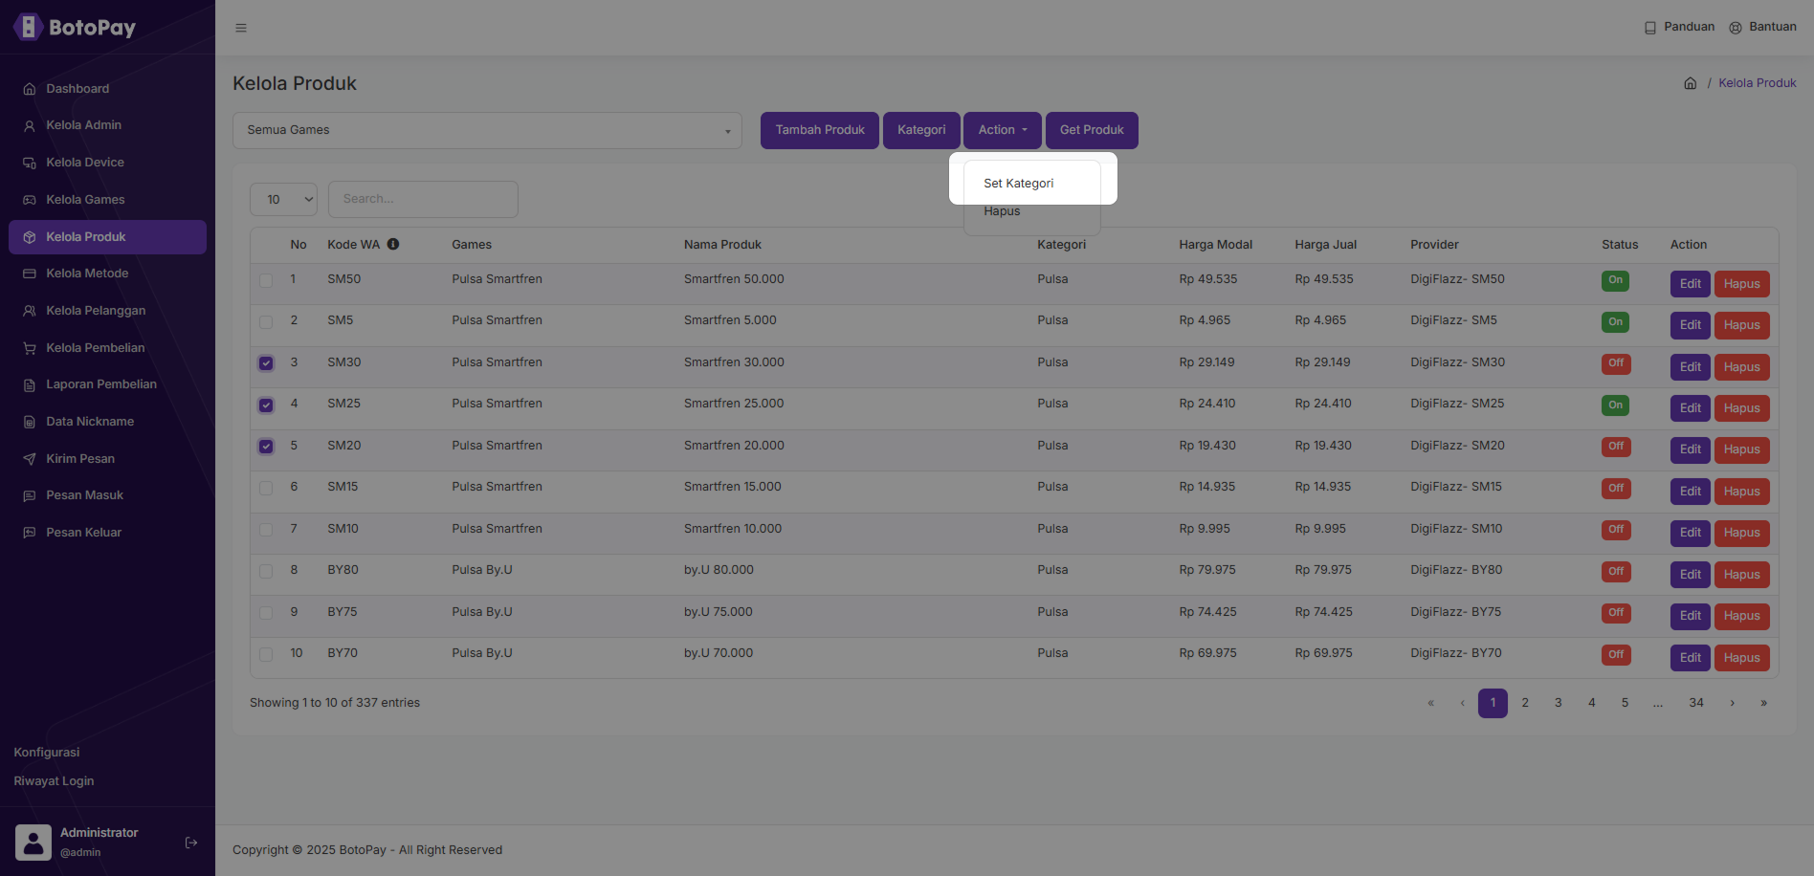Delete the SM20 product with Hapus

pyautogui.click(x=1742, y=449)
